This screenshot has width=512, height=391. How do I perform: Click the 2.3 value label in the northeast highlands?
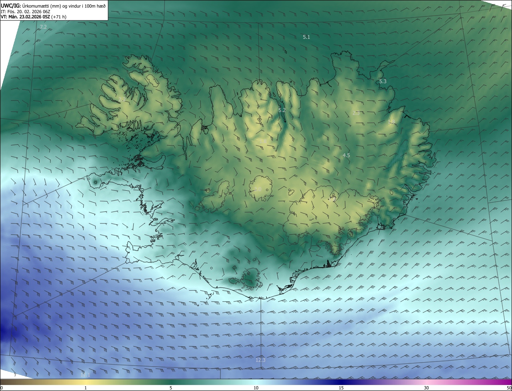click(356, 113)
